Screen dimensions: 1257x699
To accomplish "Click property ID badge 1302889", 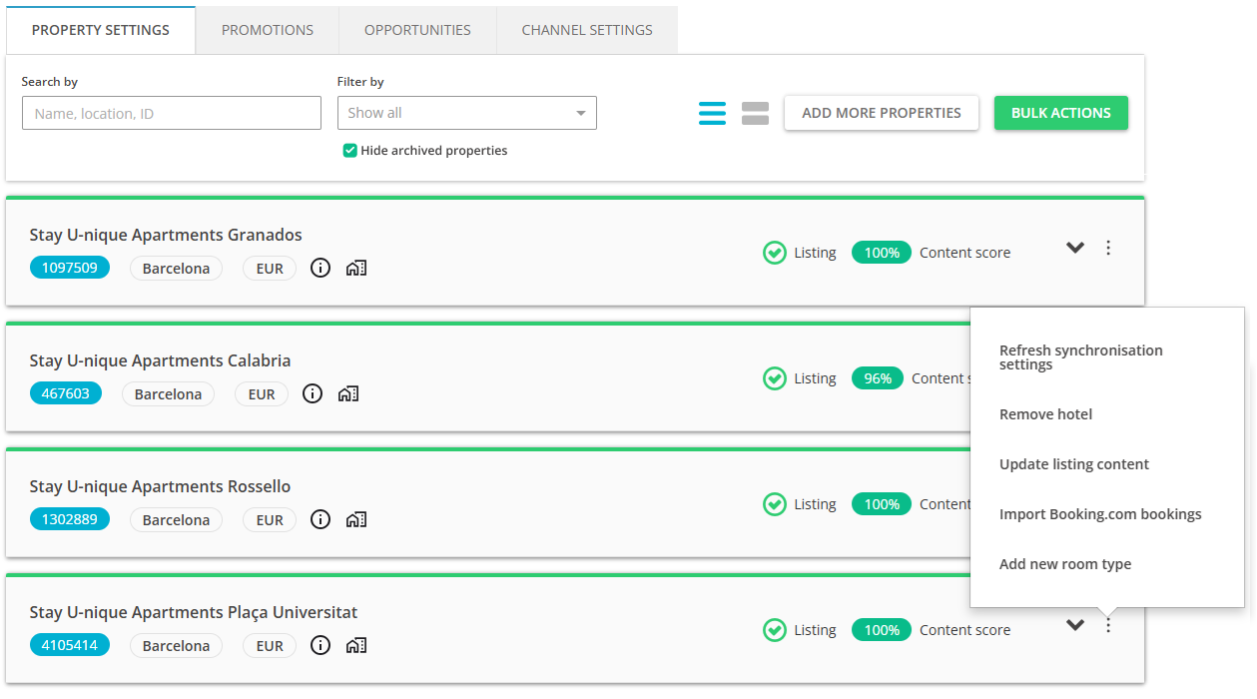I will click(x=70, y=520).
